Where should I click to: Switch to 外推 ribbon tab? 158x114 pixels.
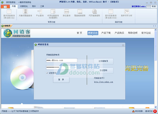14,6
